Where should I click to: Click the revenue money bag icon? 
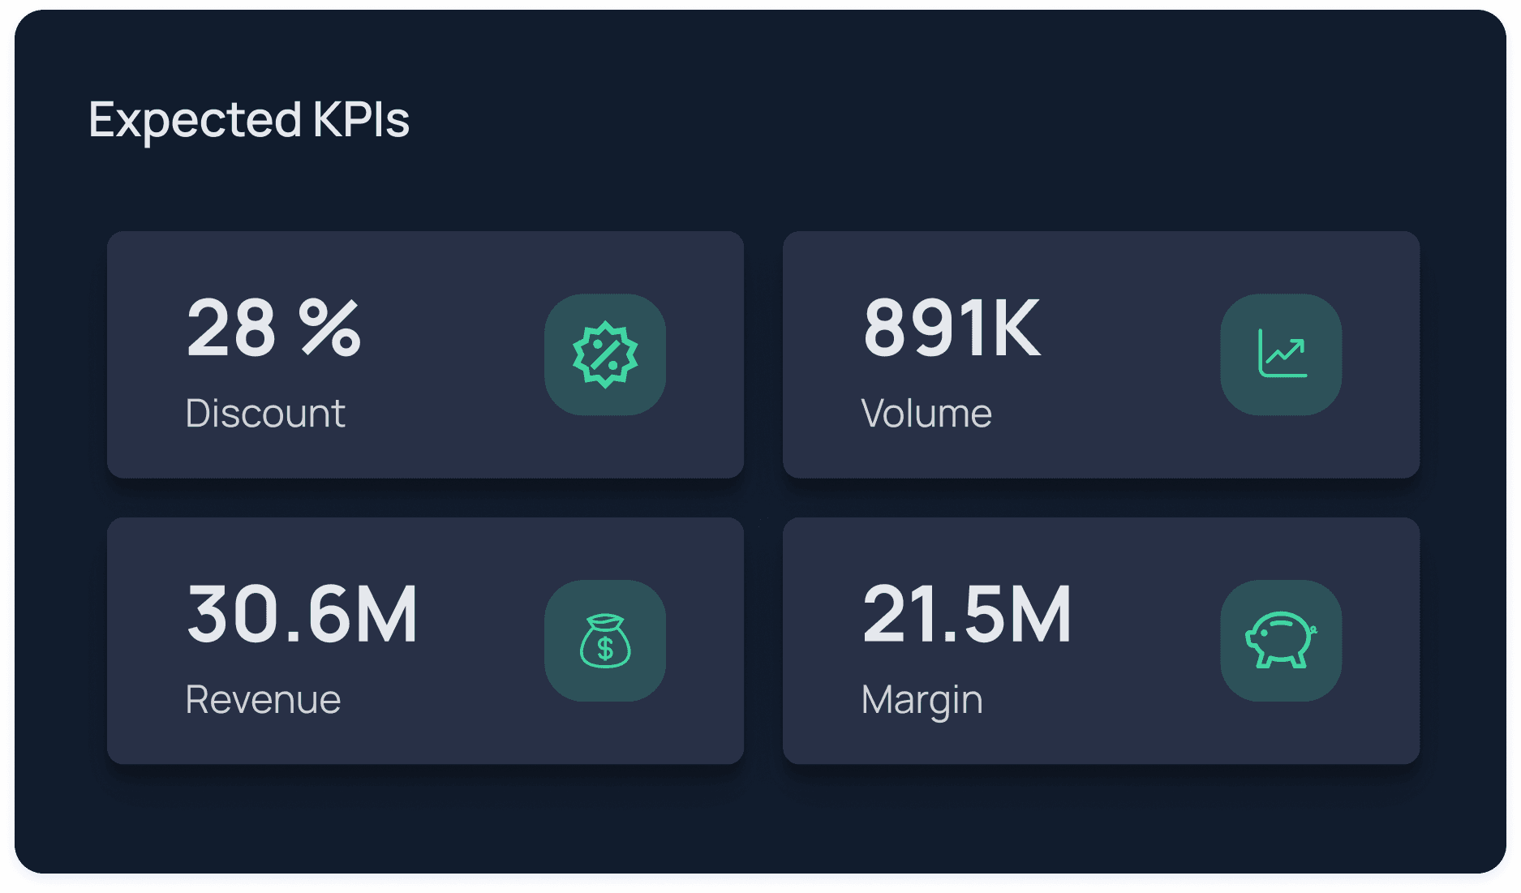(605, 641)
